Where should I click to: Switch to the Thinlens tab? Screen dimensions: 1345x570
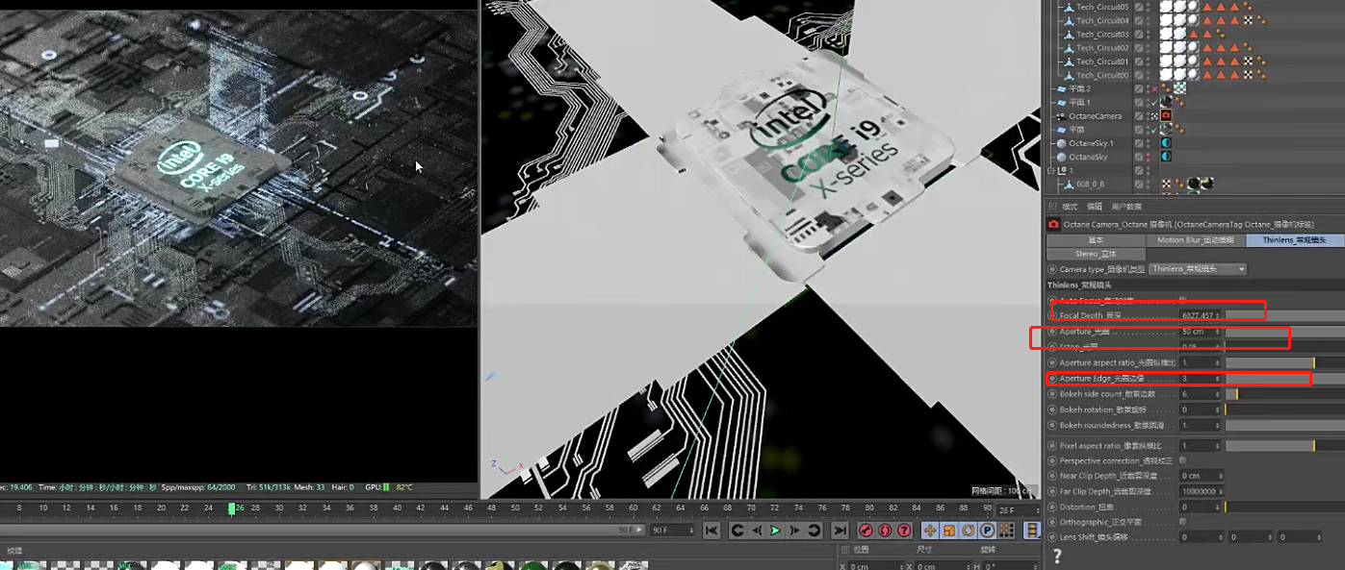point(1295,240)
